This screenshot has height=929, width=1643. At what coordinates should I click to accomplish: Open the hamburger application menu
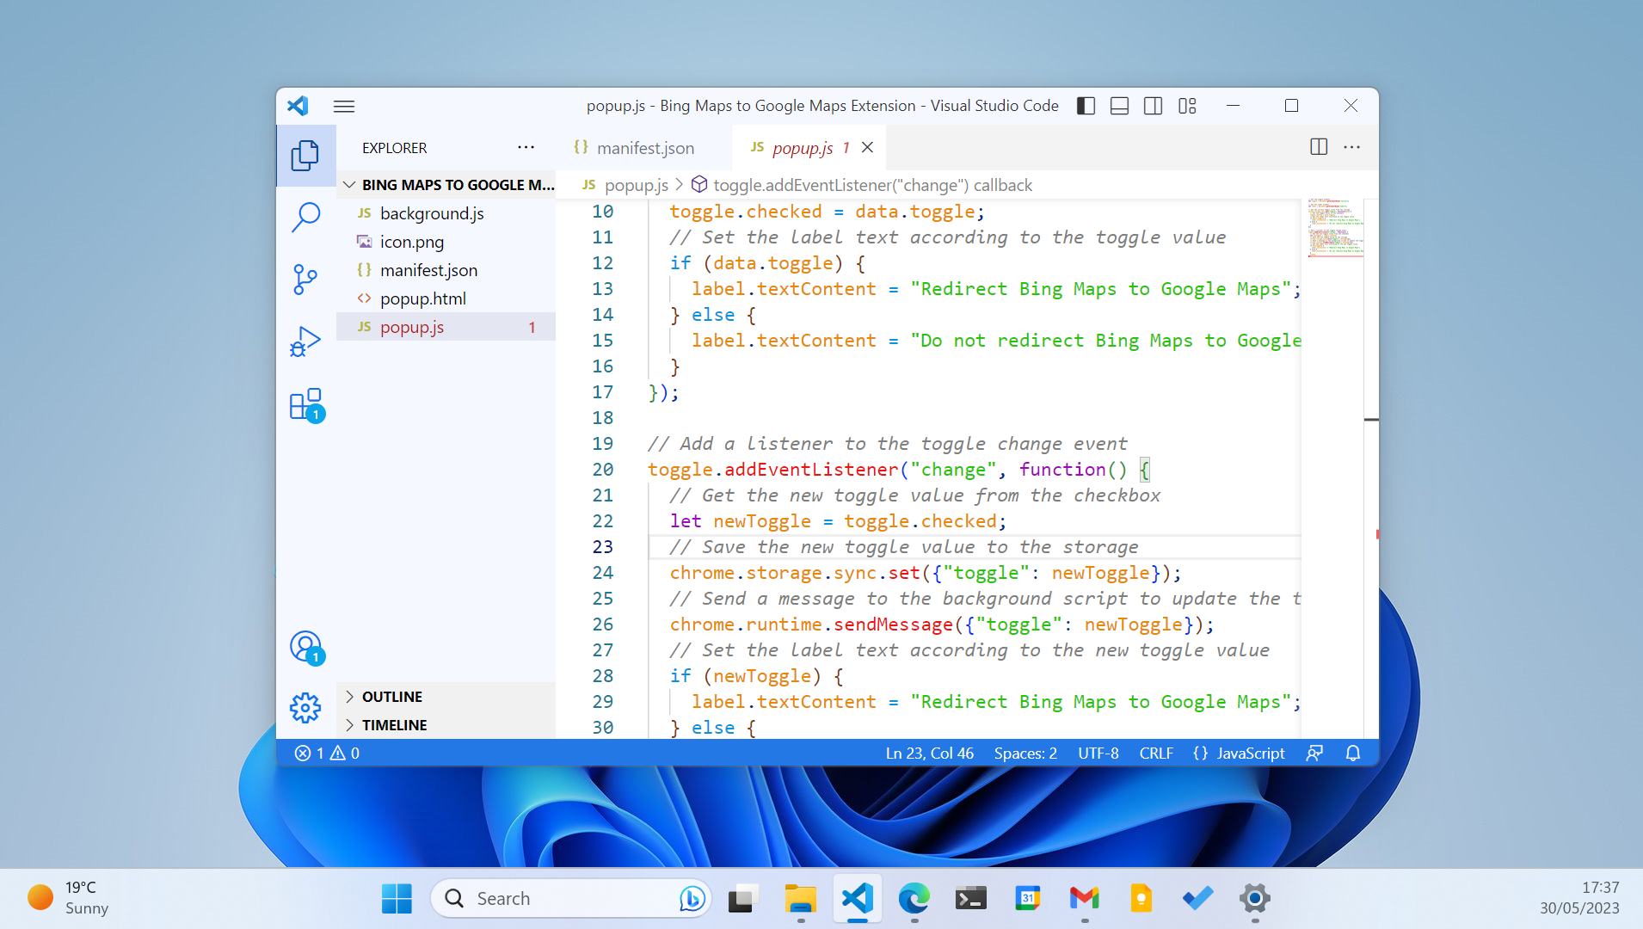(x=344, y=106)
